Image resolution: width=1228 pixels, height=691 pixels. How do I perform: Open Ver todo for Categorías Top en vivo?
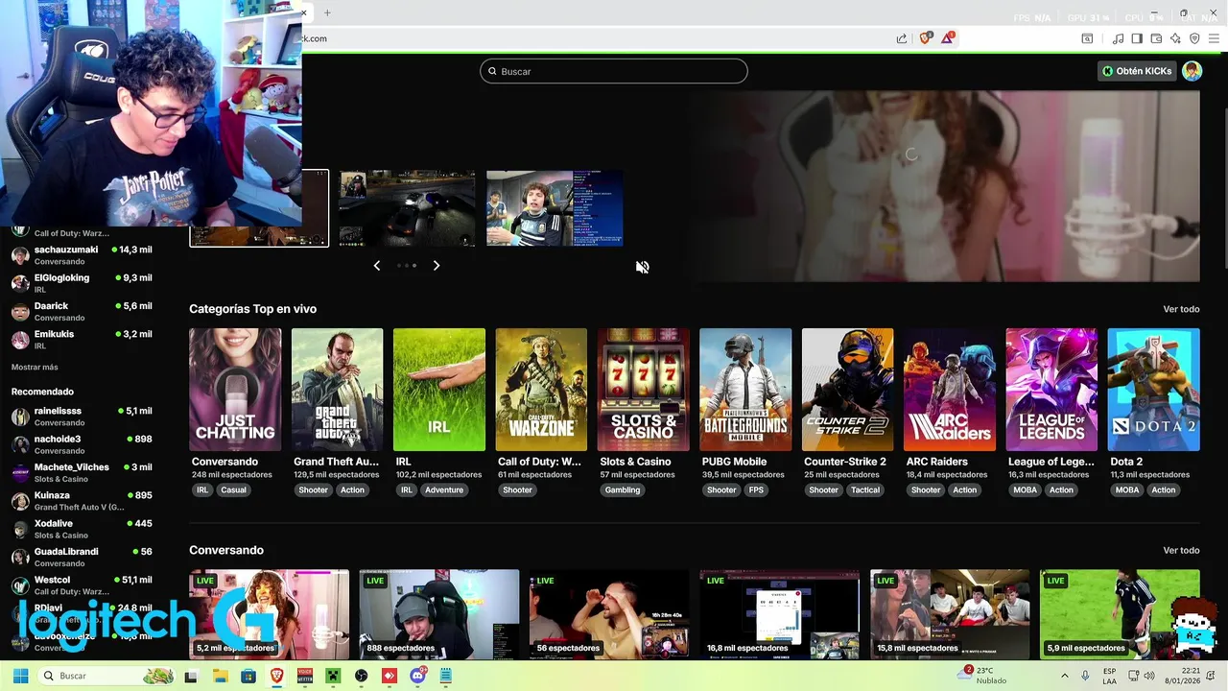tap(1181, 309)
